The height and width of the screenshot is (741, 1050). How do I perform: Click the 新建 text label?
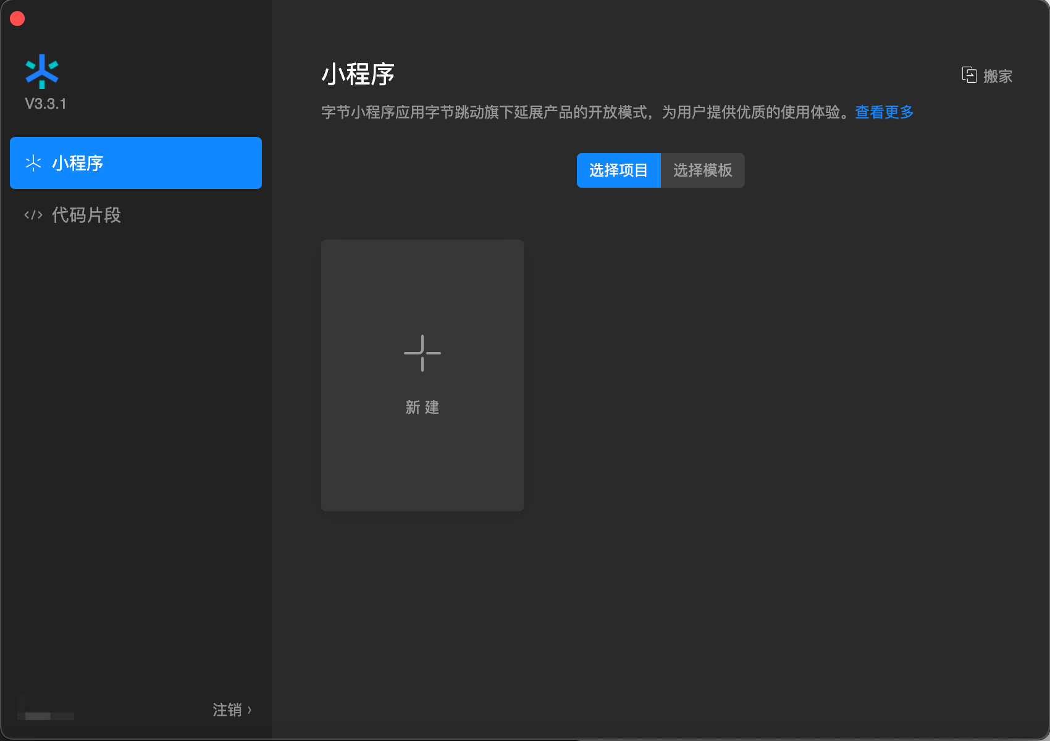coord(422,408)
